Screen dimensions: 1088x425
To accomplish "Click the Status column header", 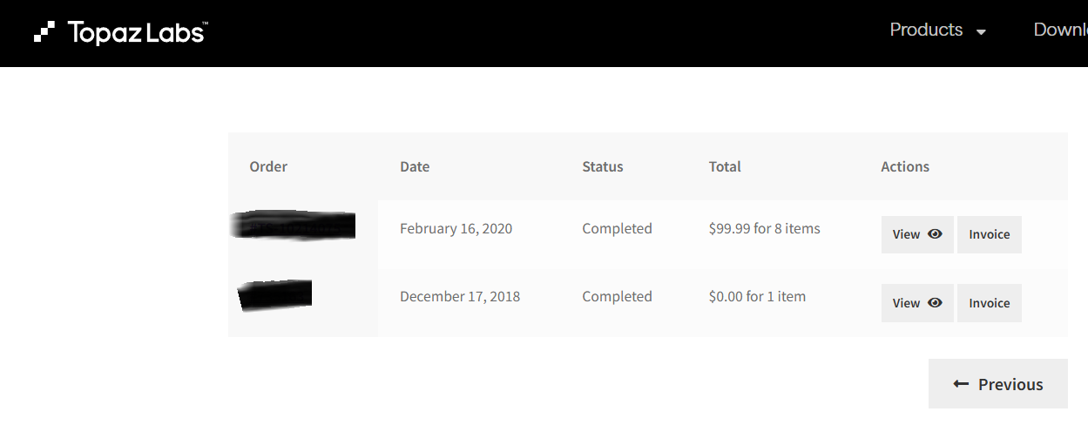I will [603, 166].
